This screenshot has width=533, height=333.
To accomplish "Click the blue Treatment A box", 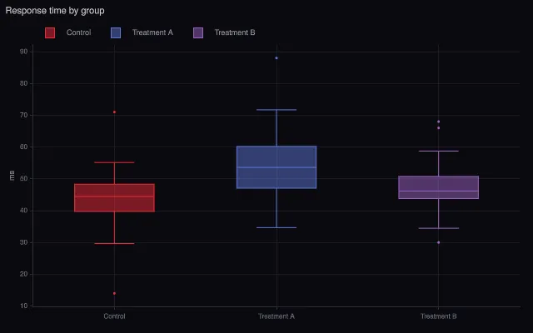I will (x=276, y=167).
